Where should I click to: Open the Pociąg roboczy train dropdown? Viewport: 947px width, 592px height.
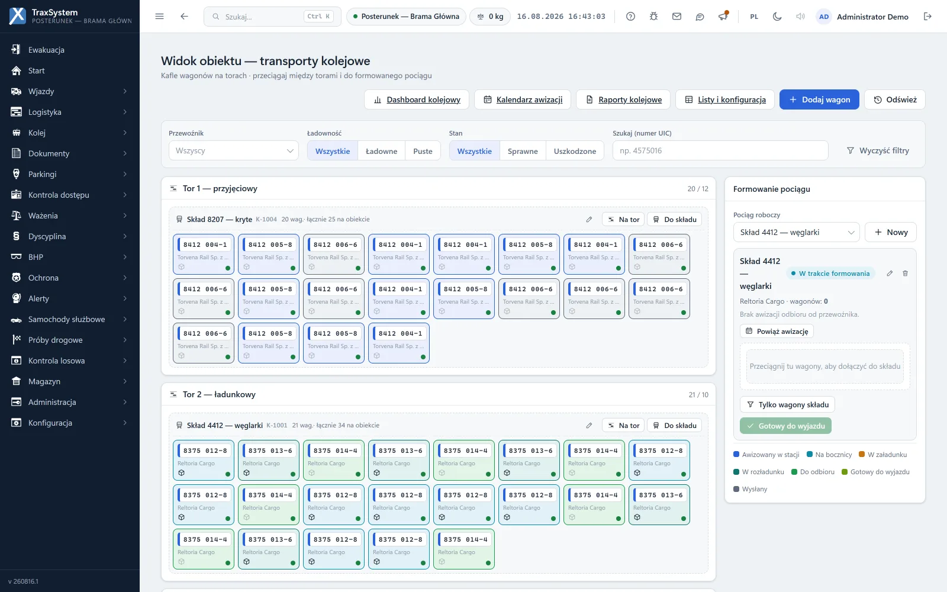[x=796, y=232]
